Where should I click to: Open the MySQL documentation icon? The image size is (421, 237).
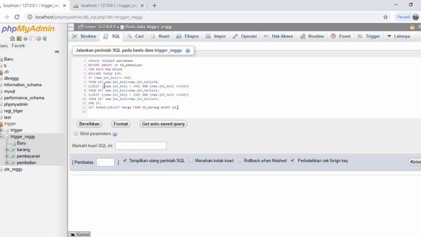(32, 39)
